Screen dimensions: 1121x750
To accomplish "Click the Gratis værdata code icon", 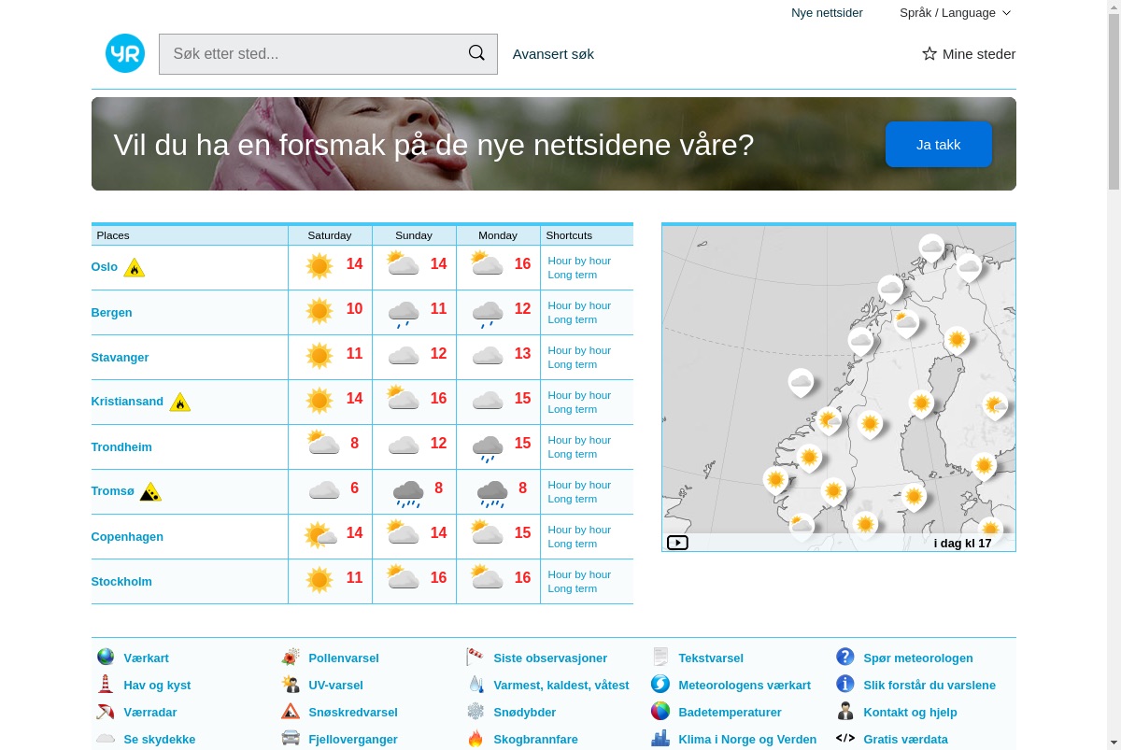I will 845,738.
